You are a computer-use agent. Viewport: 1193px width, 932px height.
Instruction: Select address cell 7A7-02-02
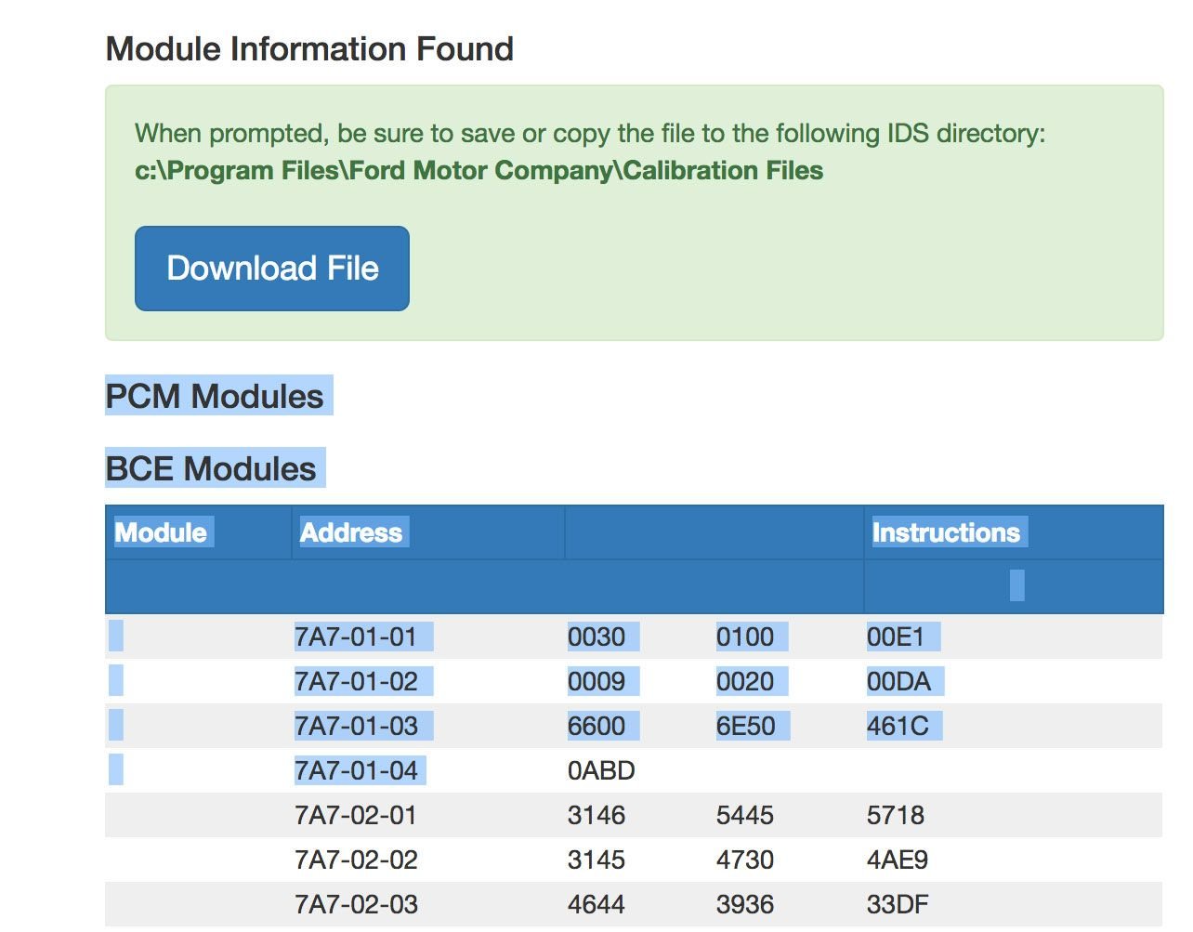click(x=356, y=860)
